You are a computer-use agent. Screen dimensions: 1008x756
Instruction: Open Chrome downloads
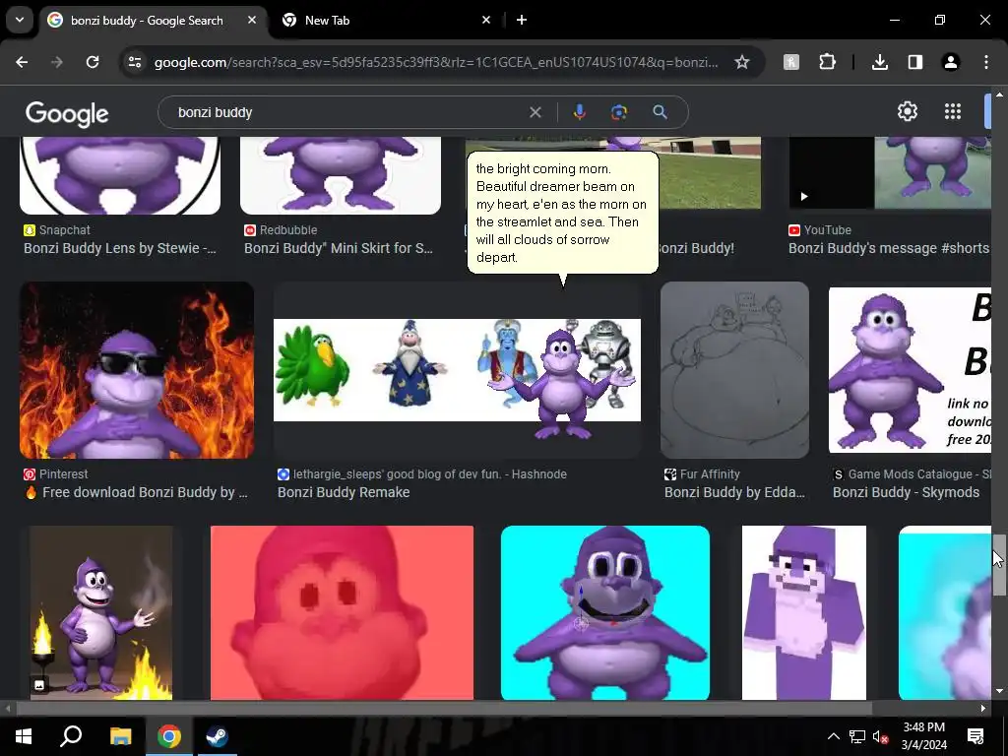879,62
